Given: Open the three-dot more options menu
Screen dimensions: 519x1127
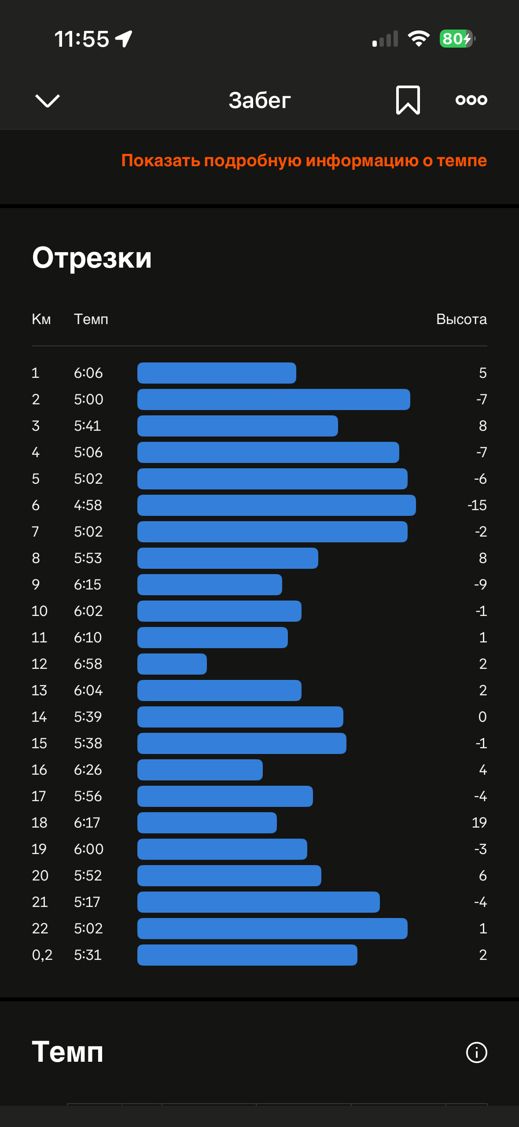Looking at the screenshot, I should click(471, 100).
